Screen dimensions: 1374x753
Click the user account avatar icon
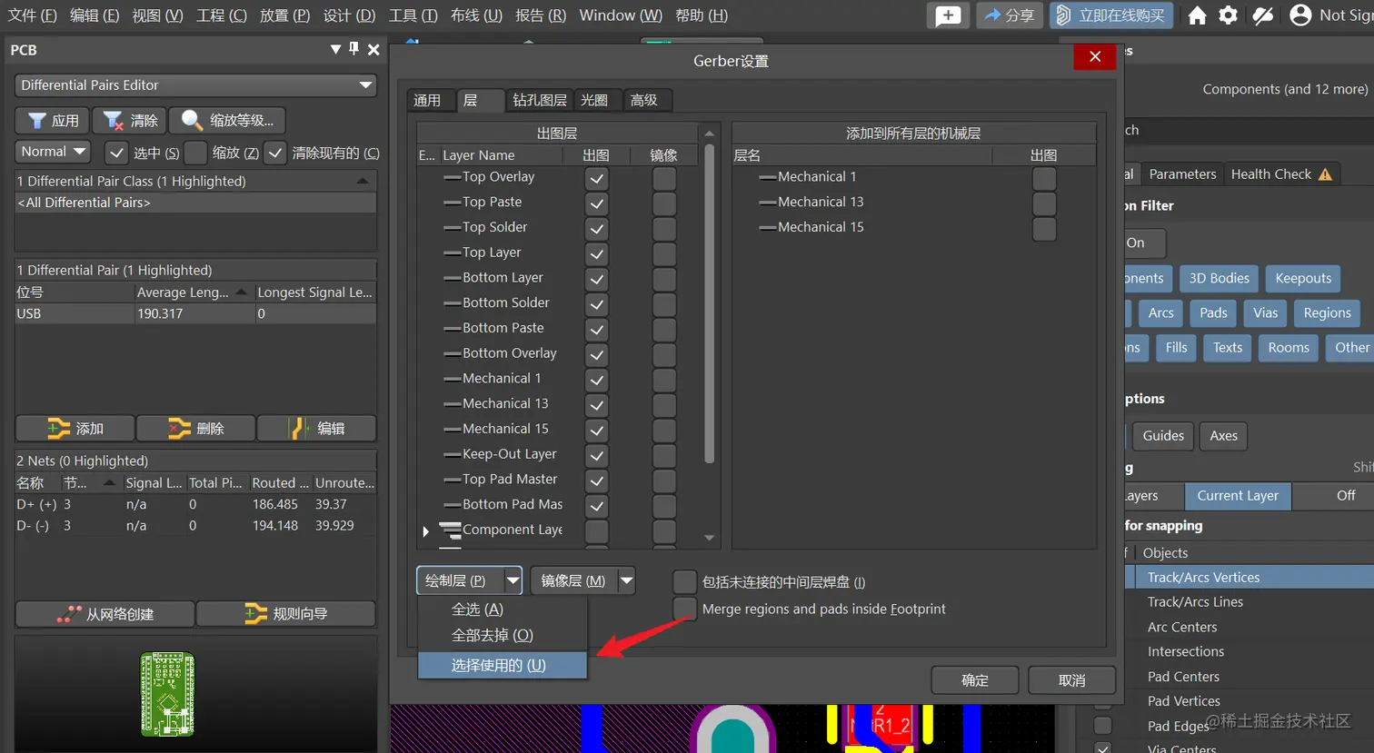tap(1300, 15)
